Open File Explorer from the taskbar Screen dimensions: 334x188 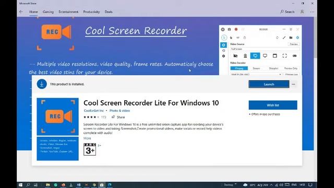(47, 185)
